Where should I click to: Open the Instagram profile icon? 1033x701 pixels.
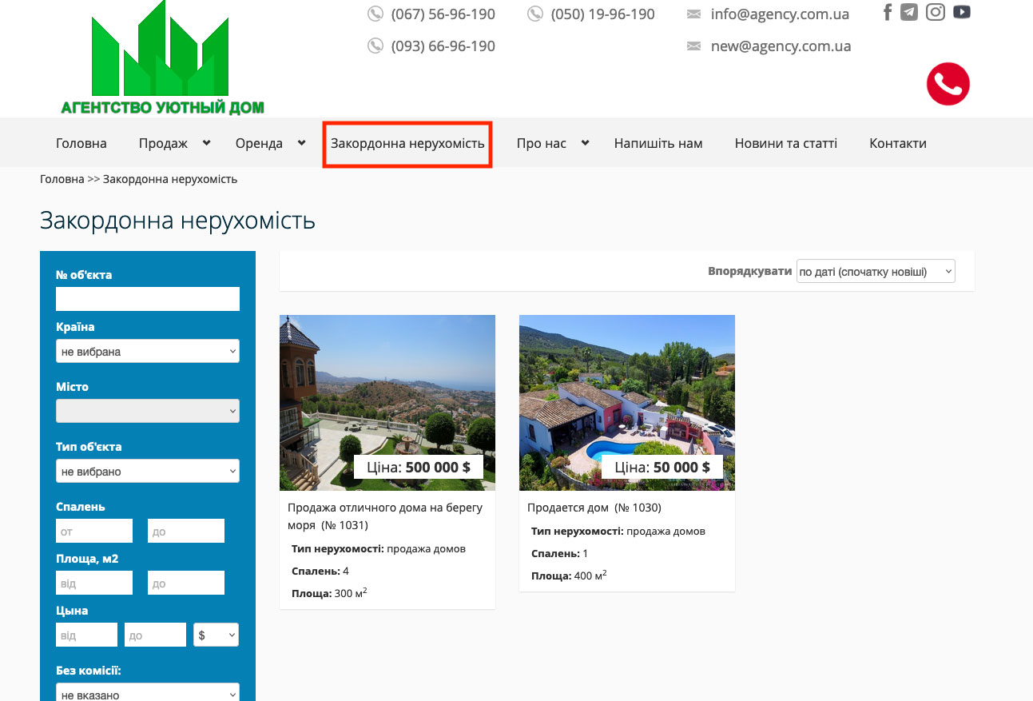pos(936,12)
